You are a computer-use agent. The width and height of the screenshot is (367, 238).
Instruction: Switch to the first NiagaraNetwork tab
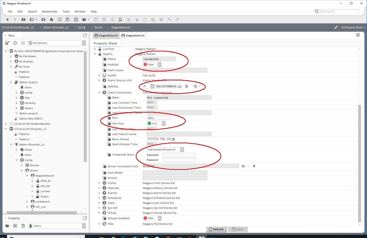[x=106, y=35]
